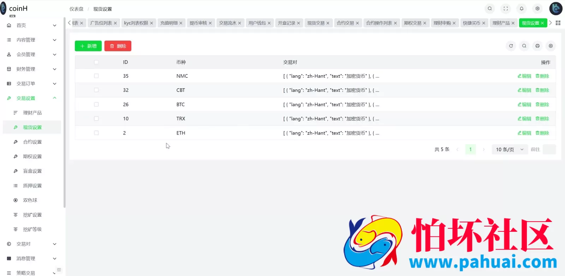Open tab grid menu icon
This screenshot has width=565, height=276.
[558, 23]
